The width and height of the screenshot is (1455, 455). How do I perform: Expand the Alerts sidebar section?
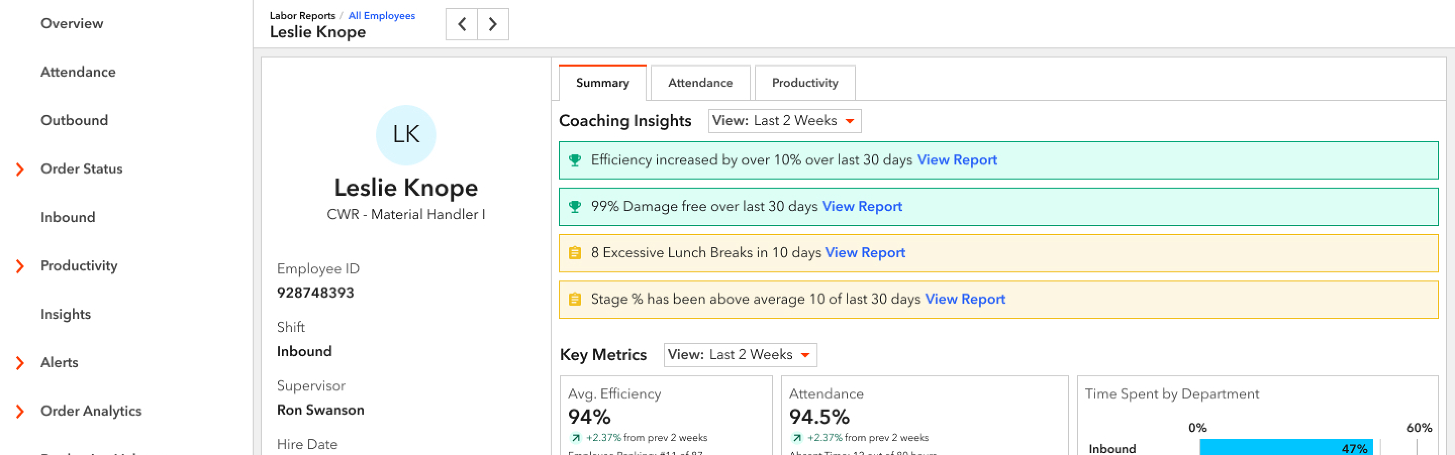click(x=20, y=363)
